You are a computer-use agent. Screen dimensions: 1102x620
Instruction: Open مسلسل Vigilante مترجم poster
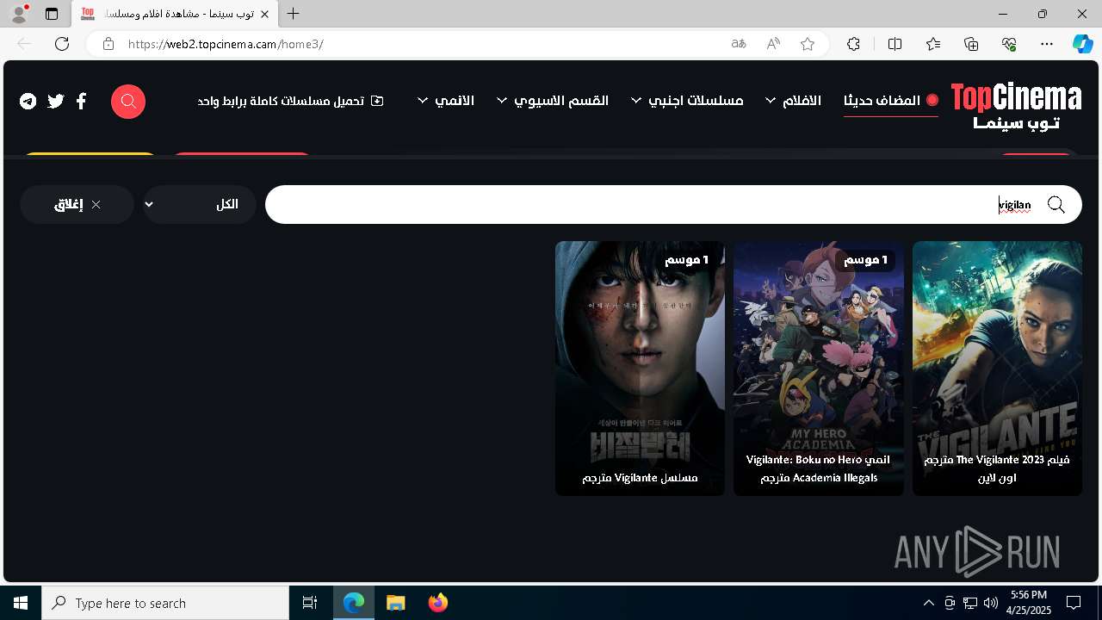[640, 369]
